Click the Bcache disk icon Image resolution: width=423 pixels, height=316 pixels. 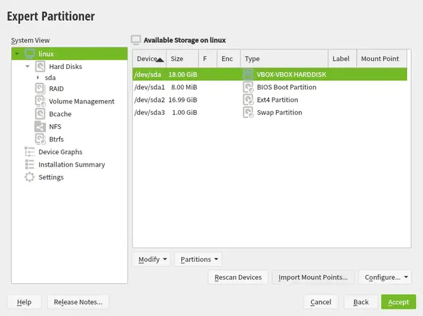[40, 114]
